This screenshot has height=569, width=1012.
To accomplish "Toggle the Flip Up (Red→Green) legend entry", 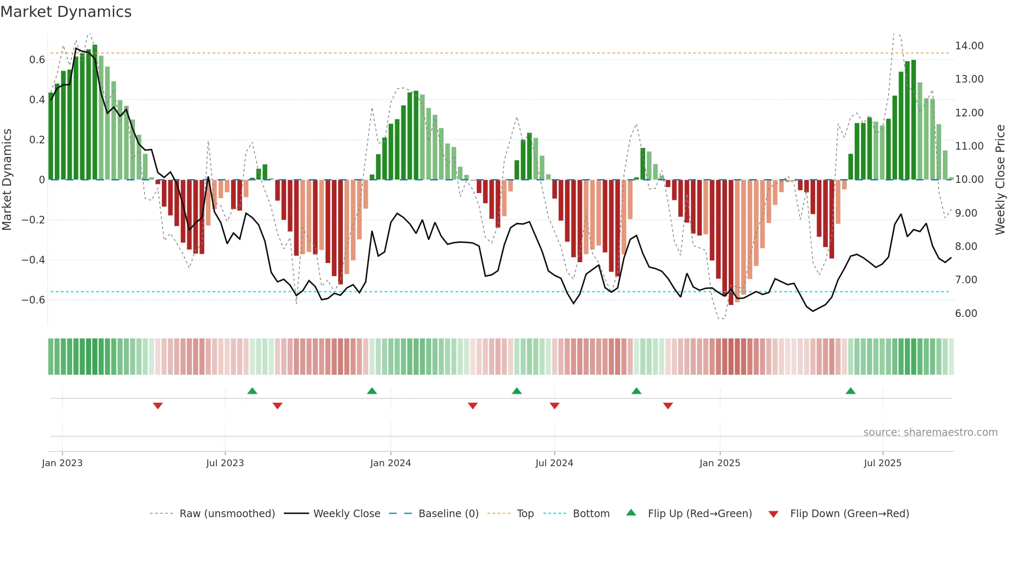I will (689, 513).
